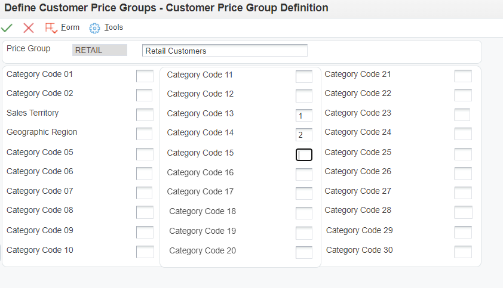The image size is (503, 288).
Task: Click the Price Group RETAIL field
Action: tap(100, 50)
